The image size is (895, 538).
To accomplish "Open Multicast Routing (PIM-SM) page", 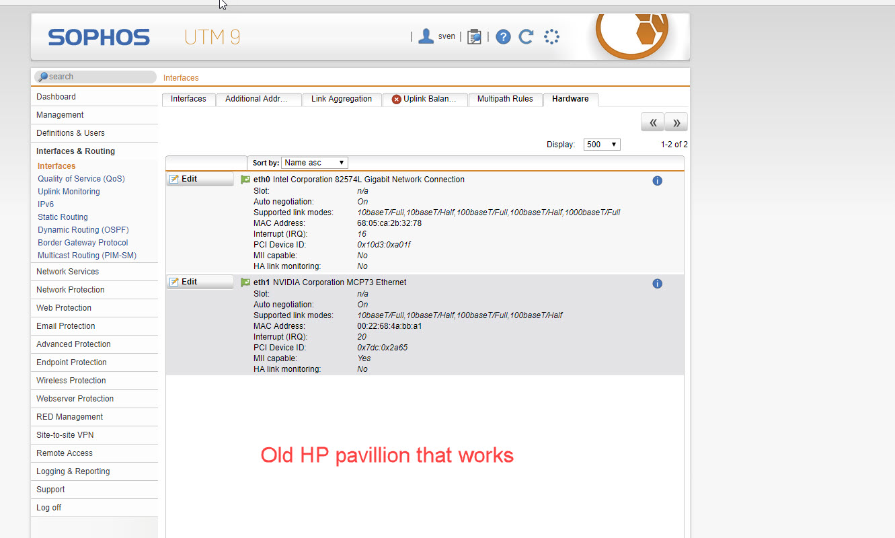I will 87,256.
